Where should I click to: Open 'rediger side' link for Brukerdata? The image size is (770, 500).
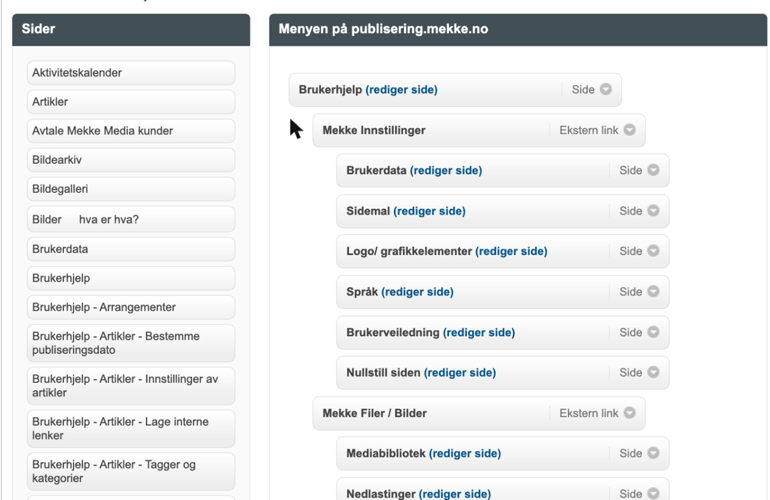pyautogui.click(x=446, y=170)
